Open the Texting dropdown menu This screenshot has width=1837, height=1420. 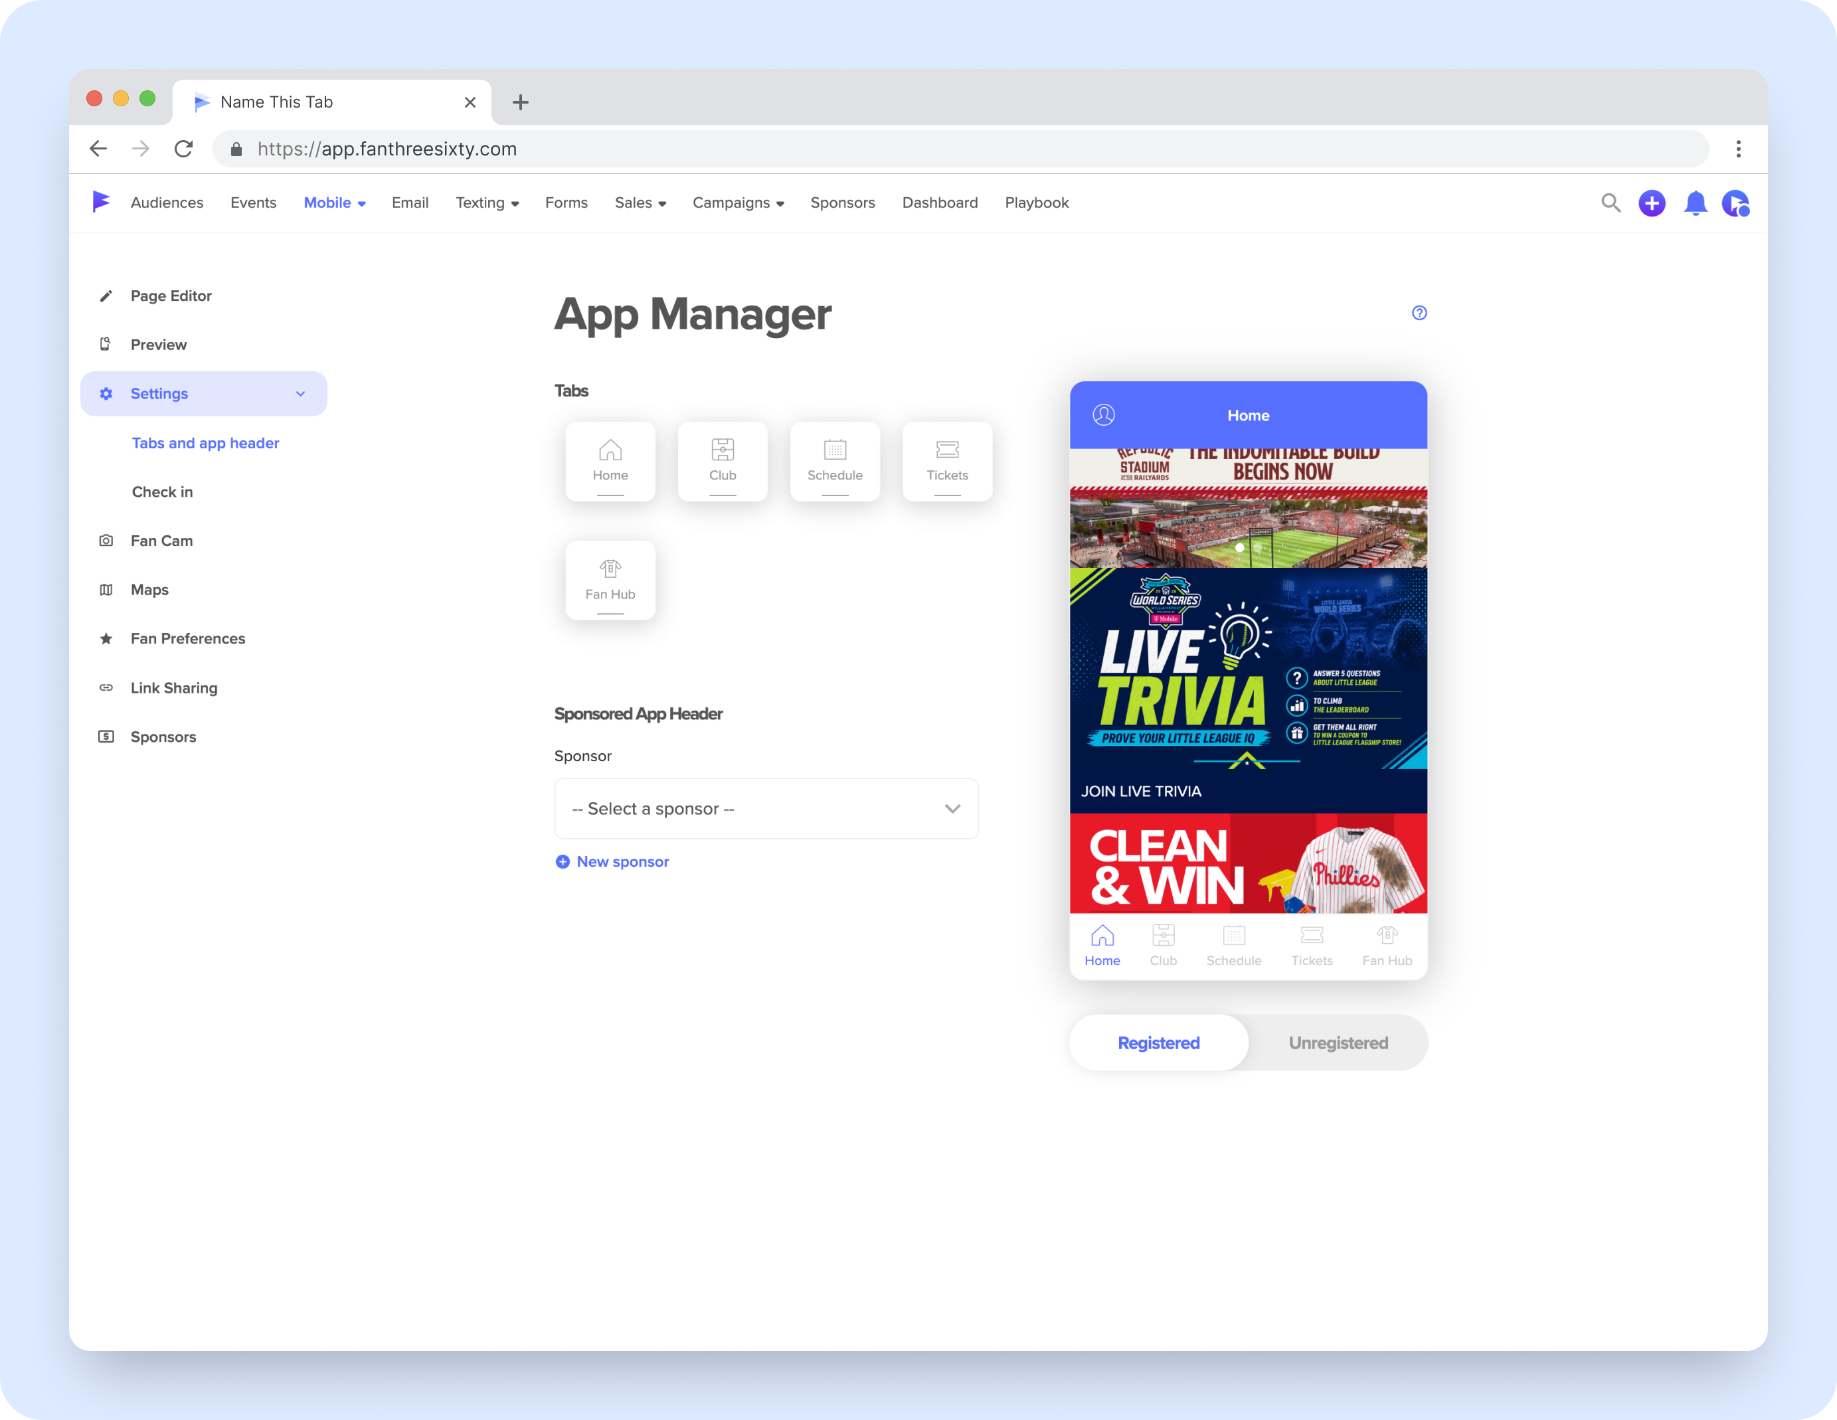487,203
